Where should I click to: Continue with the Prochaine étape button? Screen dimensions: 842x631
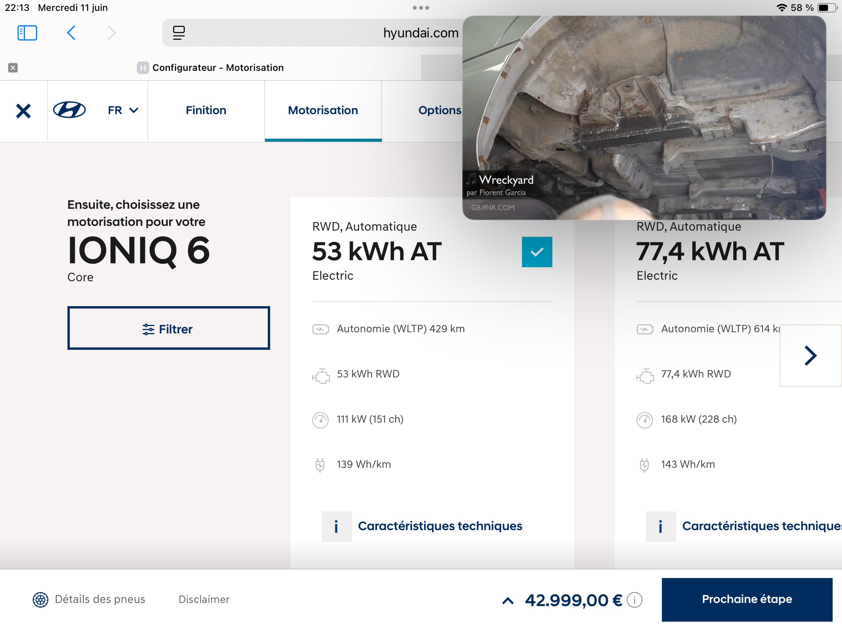(x=747, y=599)
